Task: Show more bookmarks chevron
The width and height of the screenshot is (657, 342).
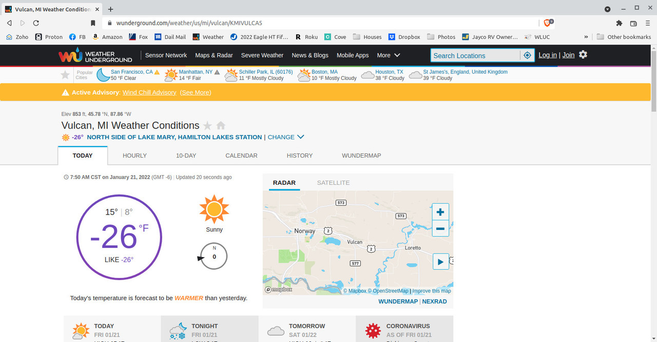Action: pyautogui.click(x=586, y=37)
